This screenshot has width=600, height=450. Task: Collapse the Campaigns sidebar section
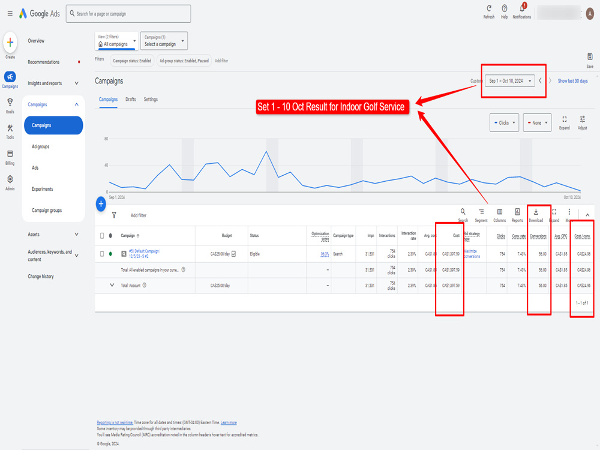coord(77,104)
